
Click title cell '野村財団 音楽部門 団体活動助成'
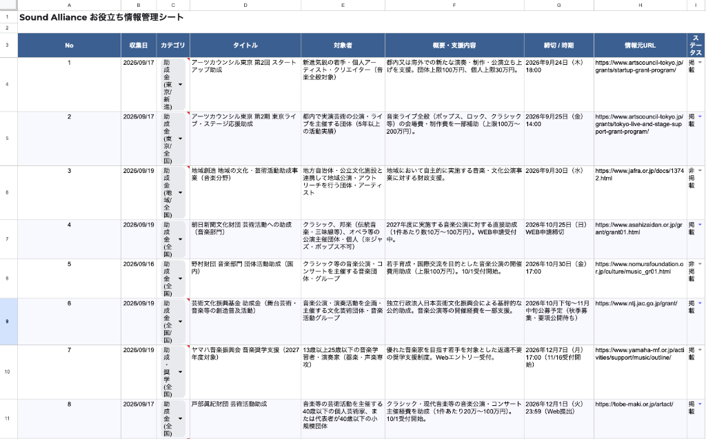[x=245, y=278]
